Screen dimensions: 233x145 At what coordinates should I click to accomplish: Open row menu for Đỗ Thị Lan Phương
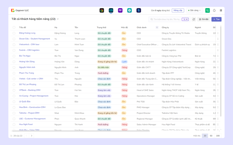218,84
